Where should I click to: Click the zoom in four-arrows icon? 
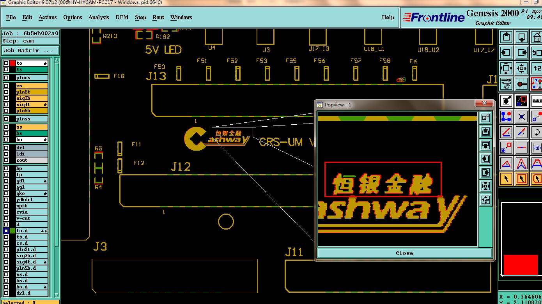(506, 68)
